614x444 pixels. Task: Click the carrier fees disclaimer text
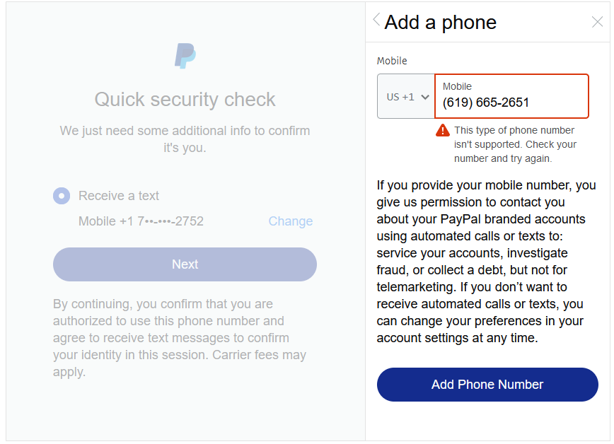180,338
